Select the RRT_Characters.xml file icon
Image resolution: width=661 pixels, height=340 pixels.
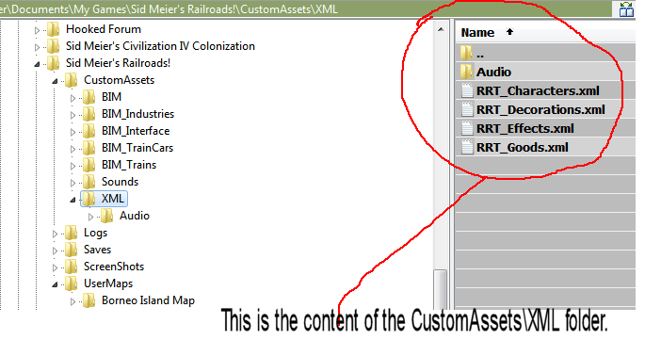467,90
